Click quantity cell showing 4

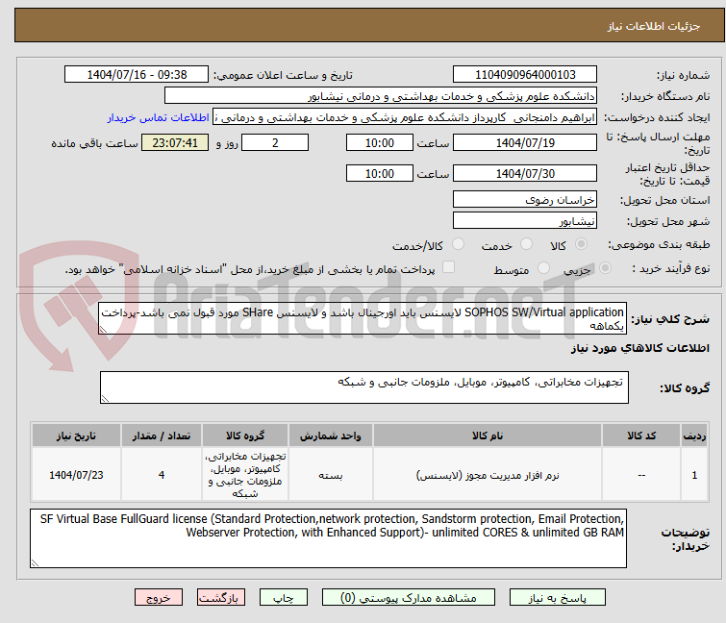tap(162, 475)
